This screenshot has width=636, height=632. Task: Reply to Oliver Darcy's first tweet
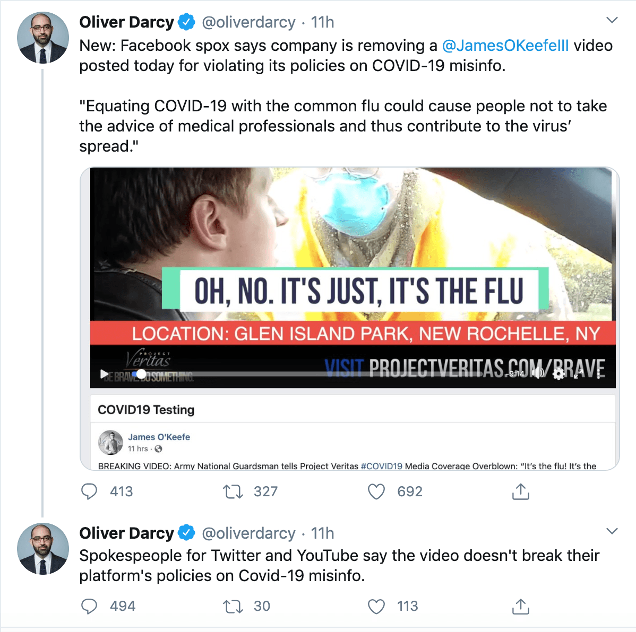pyautogui.click(x=90, y=491)
